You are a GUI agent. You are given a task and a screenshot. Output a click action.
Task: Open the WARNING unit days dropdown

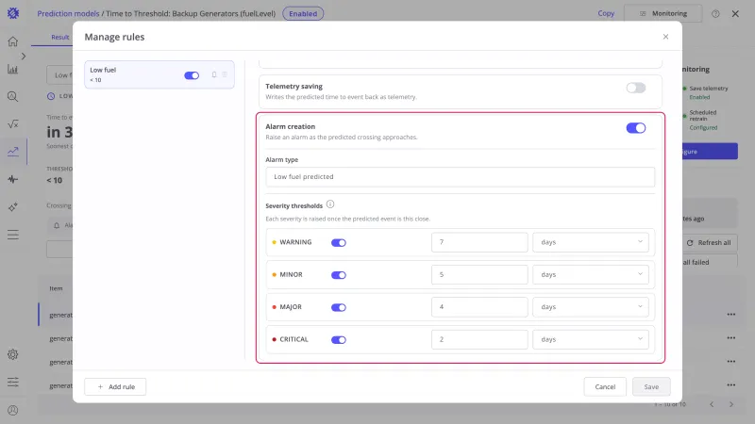coord(591,242)
